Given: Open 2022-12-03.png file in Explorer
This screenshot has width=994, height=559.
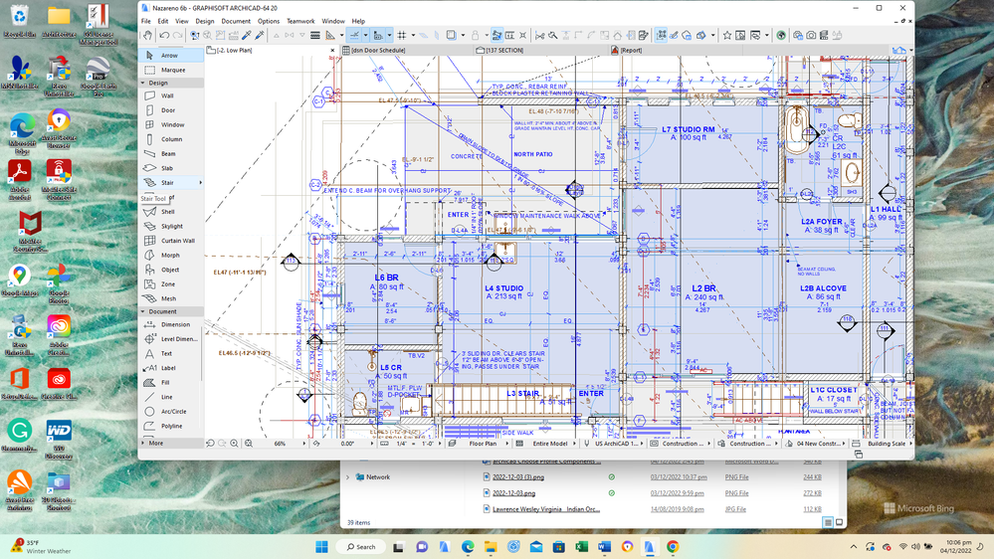Looking at the screenshot, I should tap(515, 493).
